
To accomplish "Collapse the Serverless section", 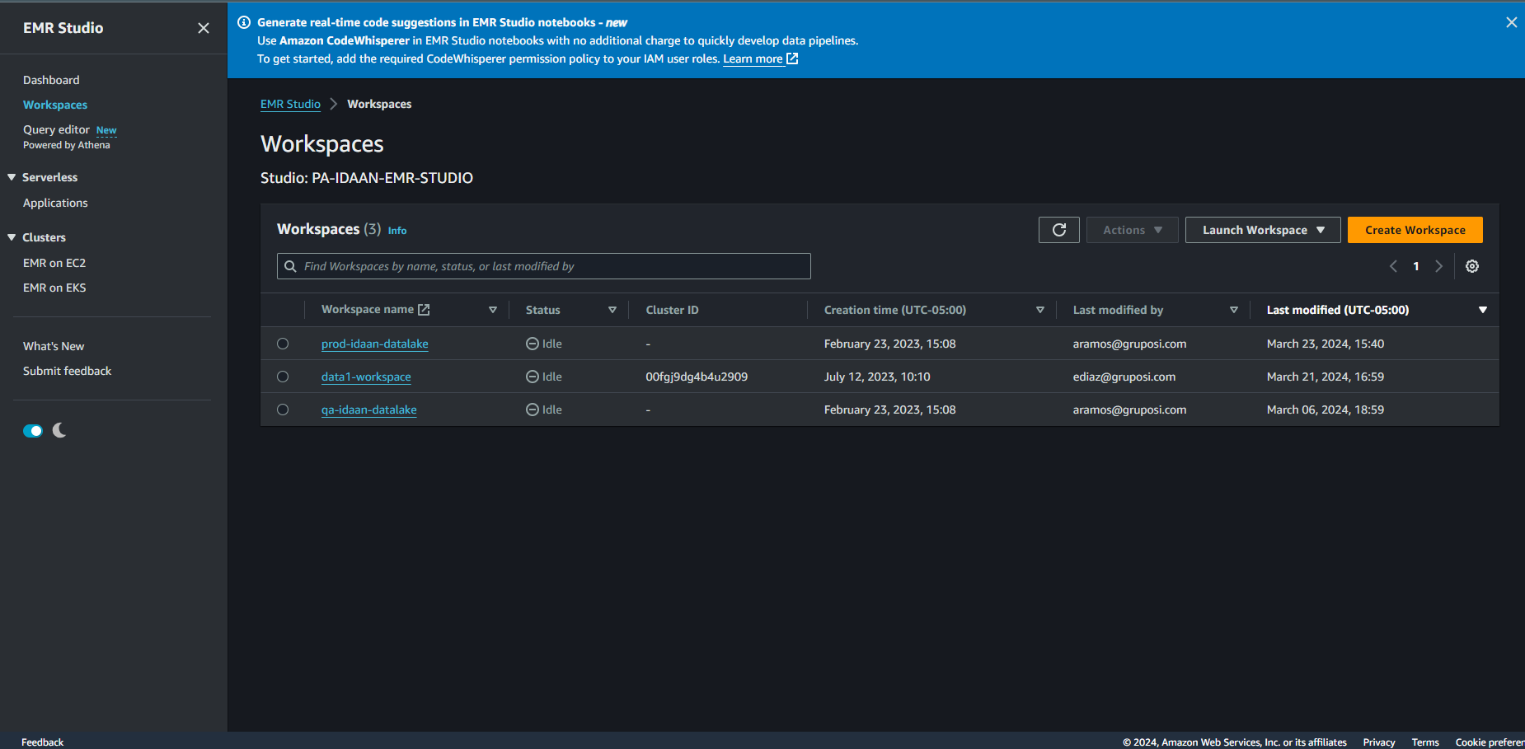I will coord(12,177).
